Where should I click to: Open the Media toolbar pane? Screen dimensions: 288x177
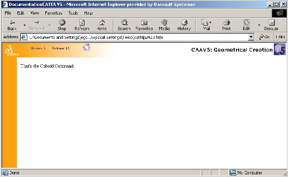pos(164,25)
